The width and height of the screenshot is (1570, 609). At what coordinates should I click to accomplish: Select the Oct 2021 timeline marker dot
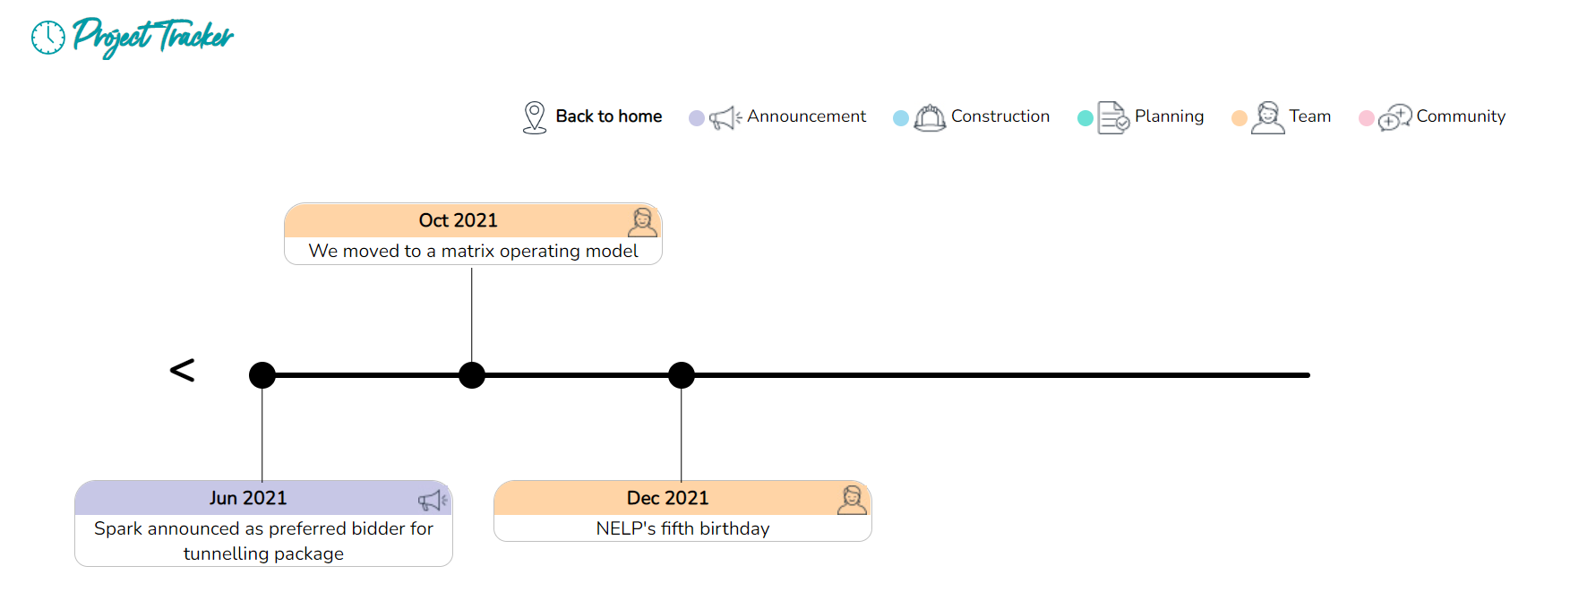(472, 375)
